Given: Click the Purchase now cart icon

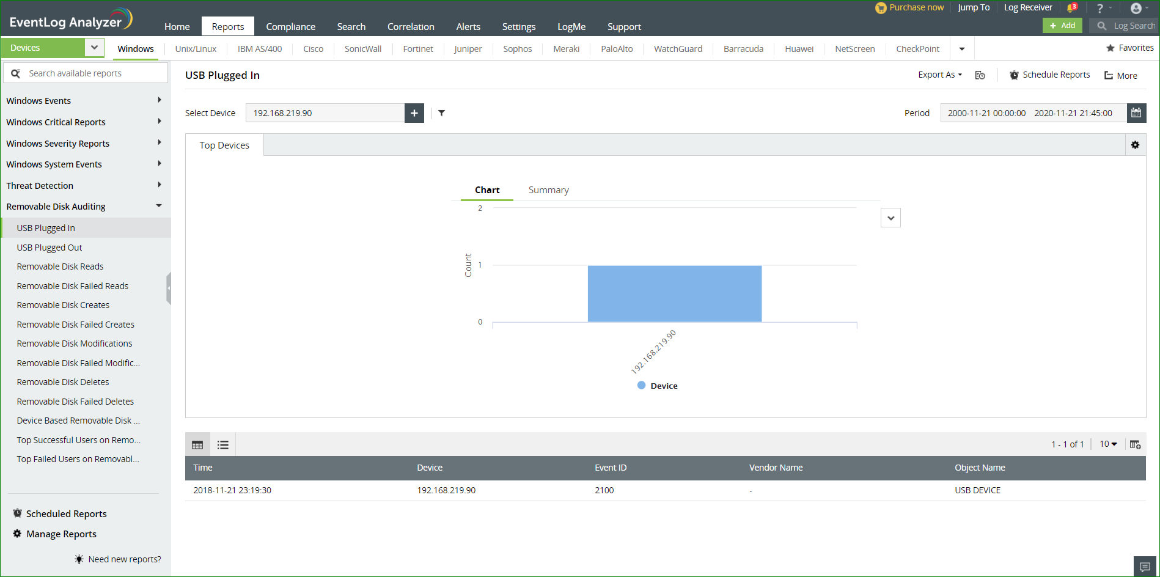Looking at the screenshot, I should (x=881, y=8).
